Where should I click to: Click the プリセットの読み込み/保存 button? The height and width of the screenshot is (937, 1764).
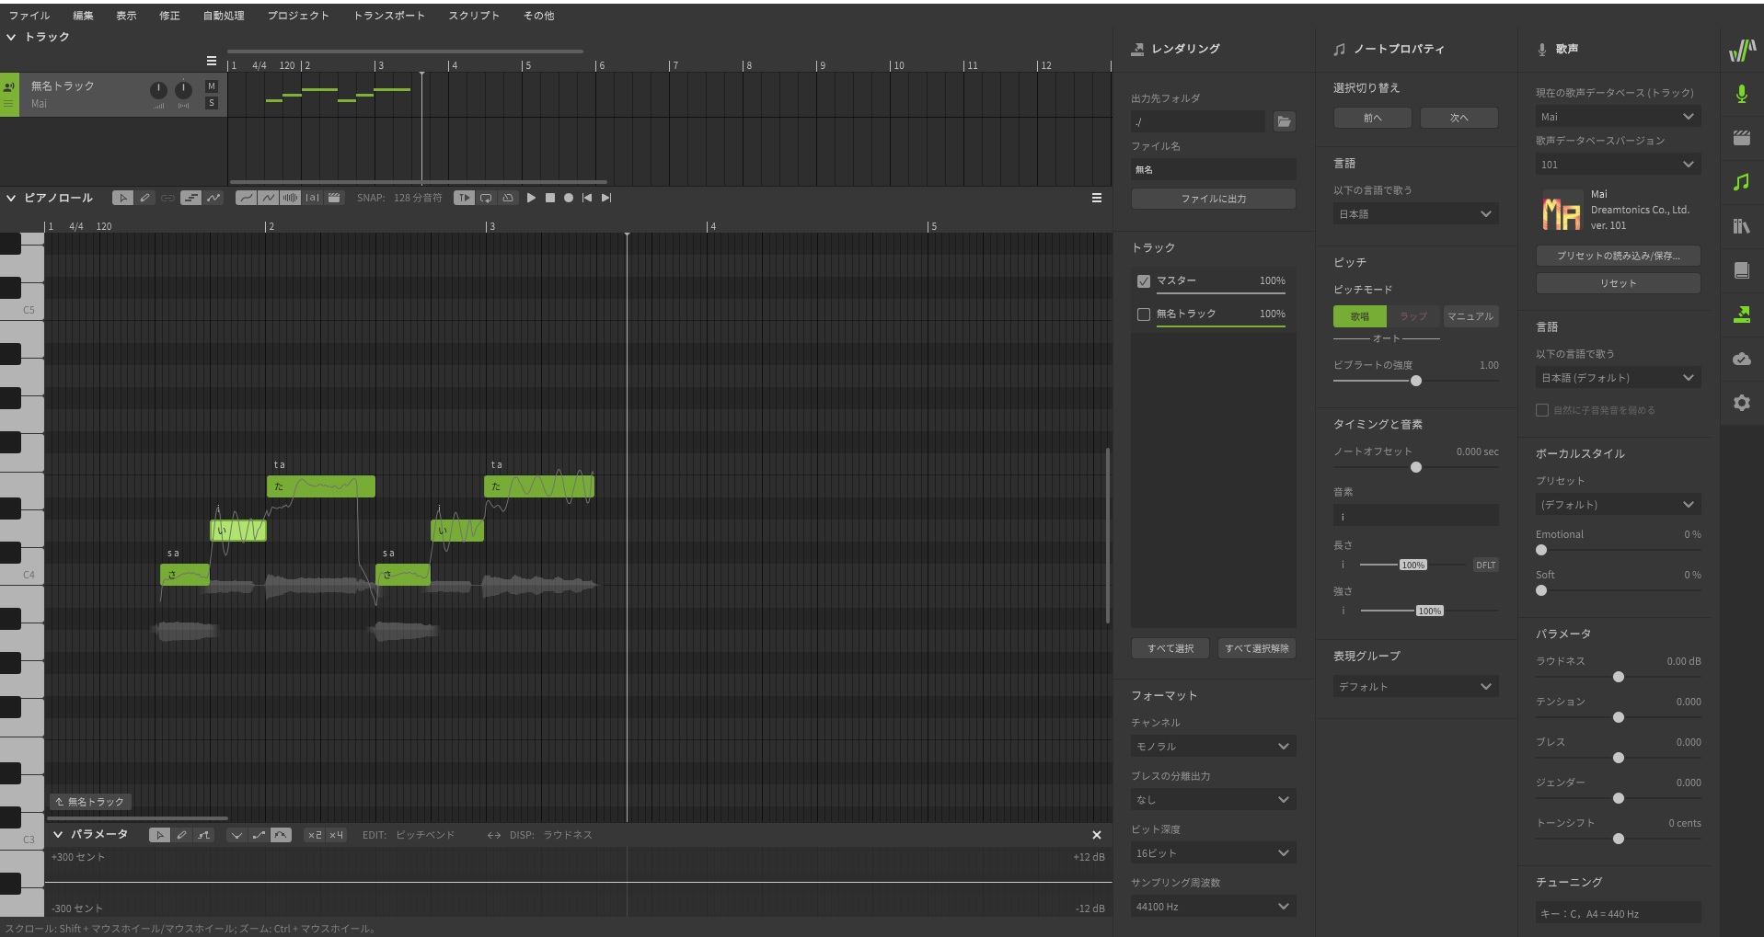1618,256
